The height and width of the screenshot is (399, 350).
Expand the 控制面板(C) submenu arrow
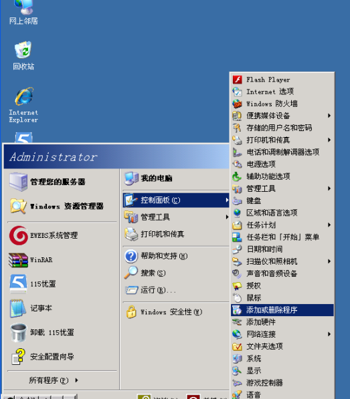click(x=227, y=201)
